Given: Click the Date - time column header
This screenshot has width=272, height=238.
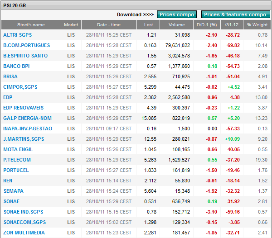Looking at the screenshot, I should click(x=109, y=25).
